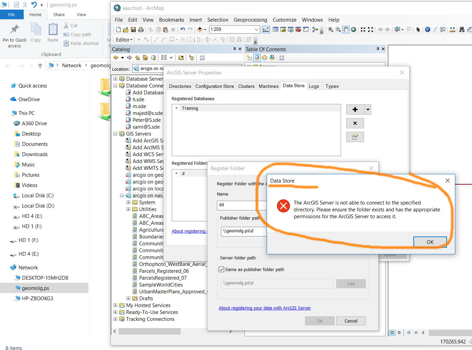Click Catalog Up One Level icon

click(137, 58)
